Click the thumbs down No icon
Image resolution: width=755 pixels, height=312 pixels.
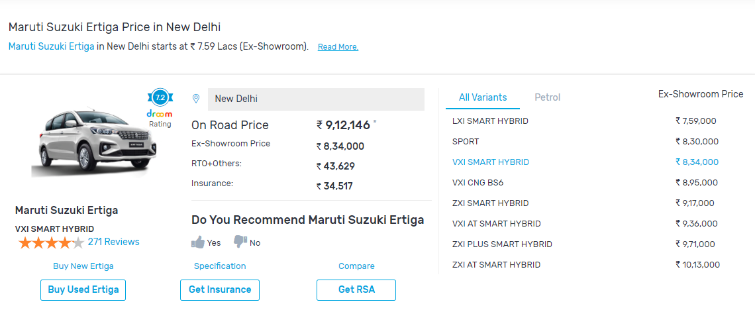240,242
